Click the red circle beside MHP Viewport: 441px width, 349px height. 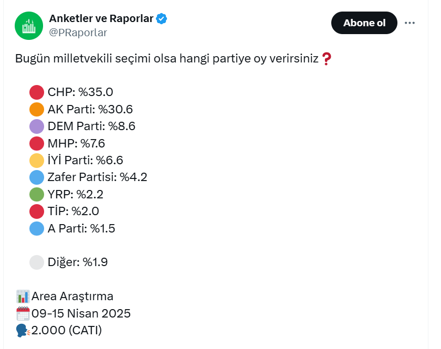(x=37, y=143)
